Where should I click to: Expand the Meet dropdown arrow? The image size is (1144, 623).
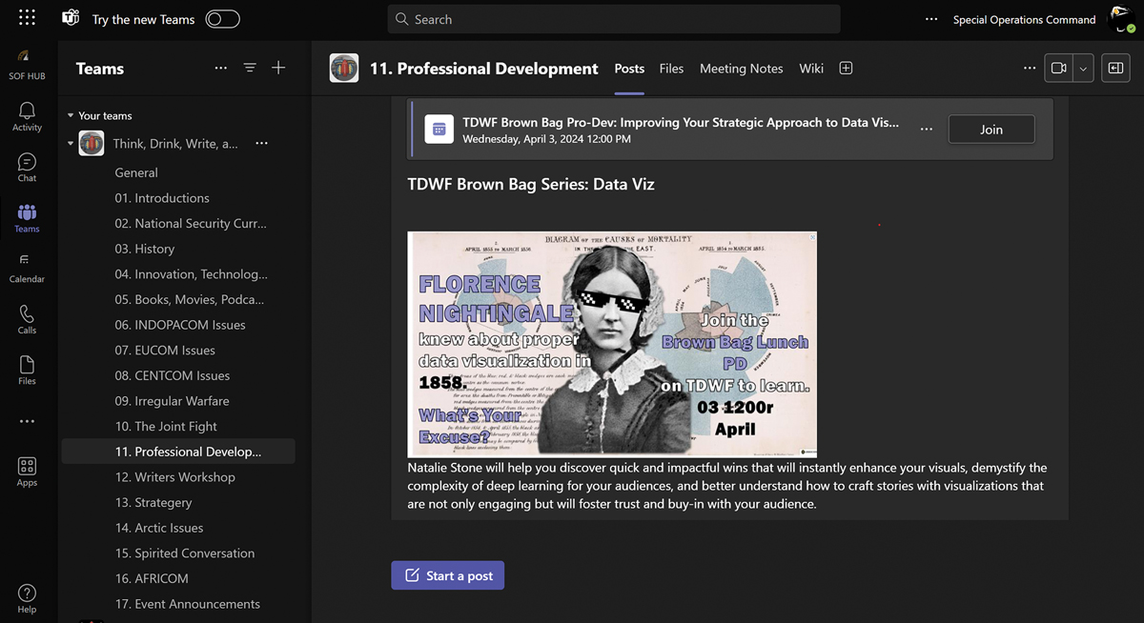1083,68
